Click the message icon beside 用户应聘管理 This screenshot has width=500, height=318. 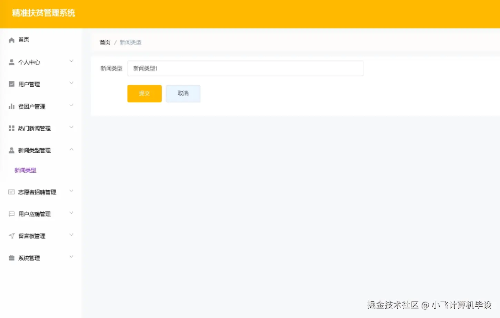(11, 214)
